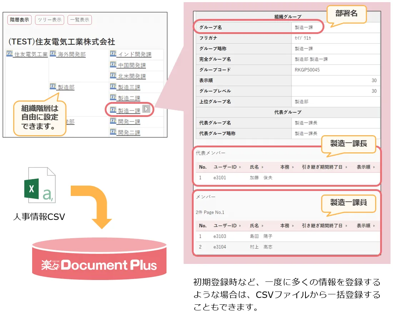Open the 製造一課 link
393x314 pixels.
(x=129, y=111)
